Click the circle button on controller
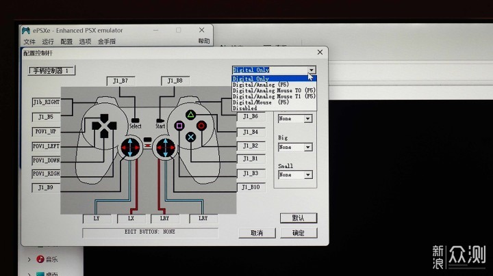 pyautogui.click(x=201, y=126)
